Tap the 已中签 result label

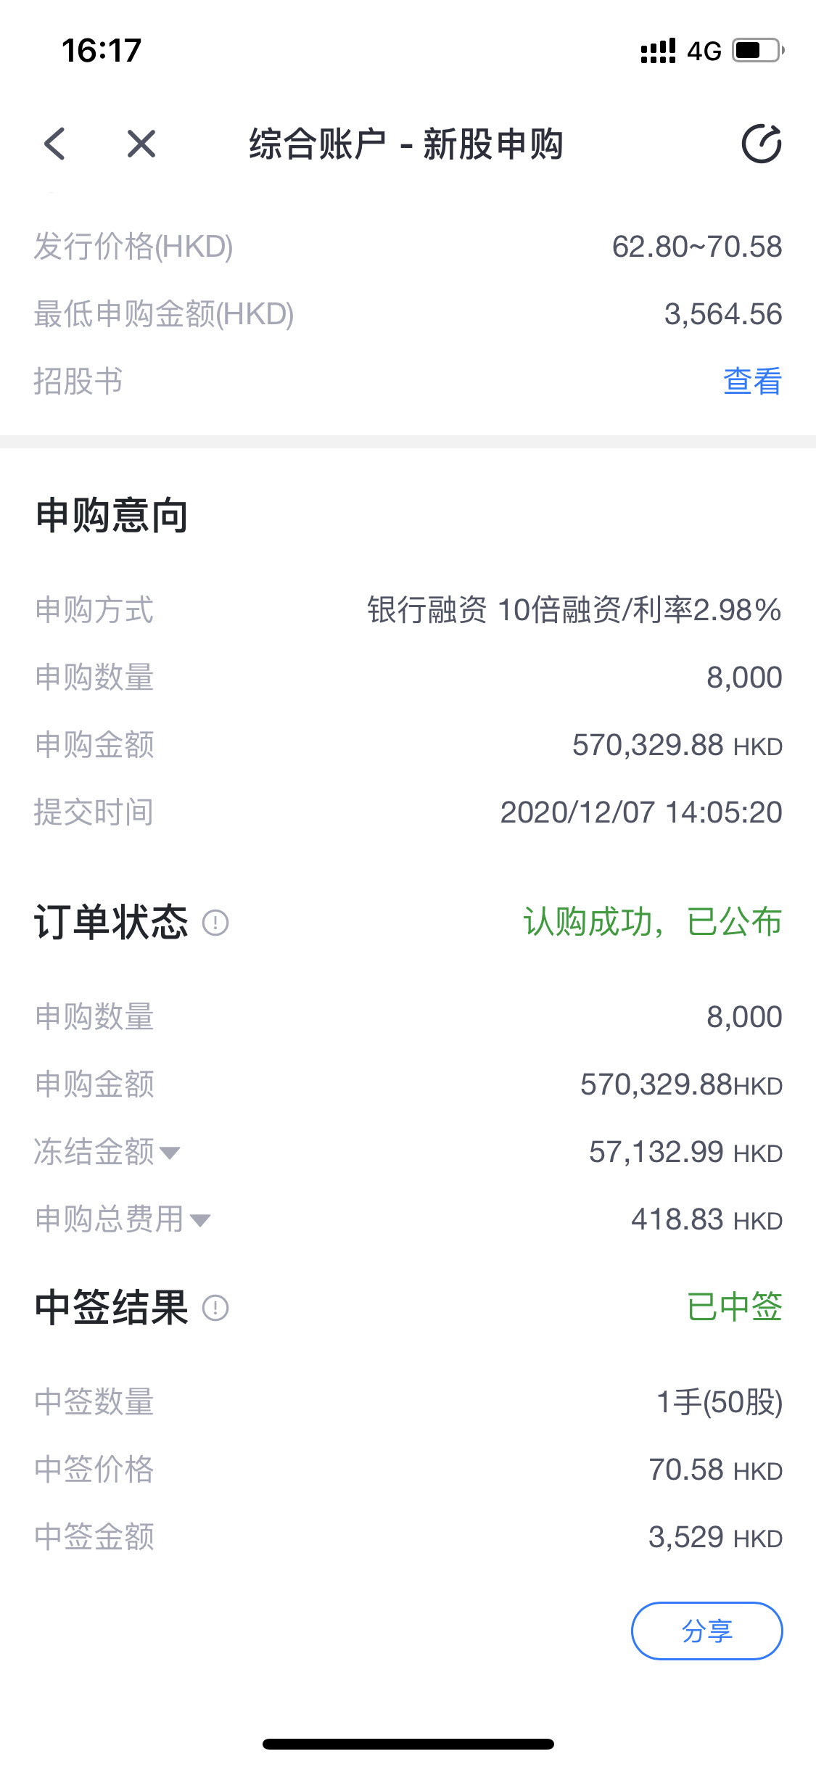coord(735,1307)
